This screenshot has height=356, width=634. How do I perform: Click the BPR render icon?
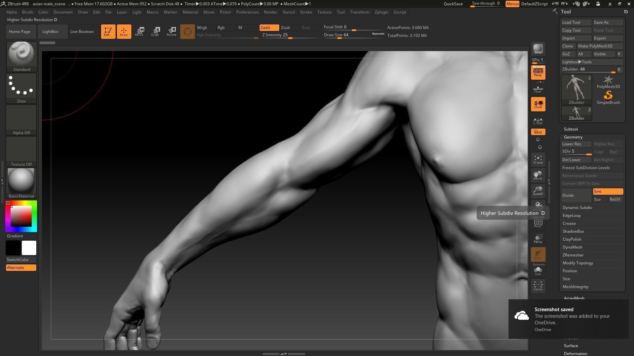(538, 49)
